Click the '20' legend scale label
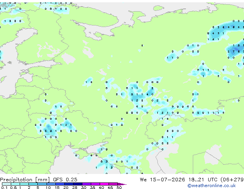Screen dimensions: 244x189 click(66, 187)
